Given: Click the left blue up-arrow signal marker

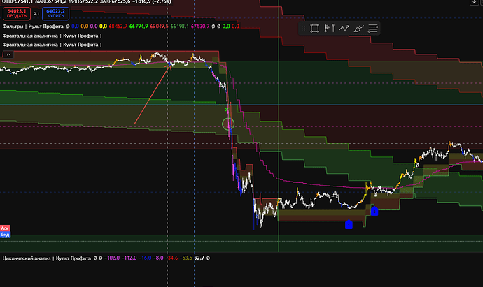Looking at the screenshot, I should (349, 223).
